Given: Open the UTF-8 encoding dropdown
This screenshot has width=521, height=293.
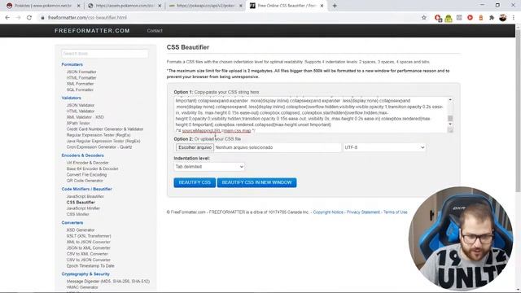Looking at the screenshot, I should pyautogui.click(x=384, y=147).
